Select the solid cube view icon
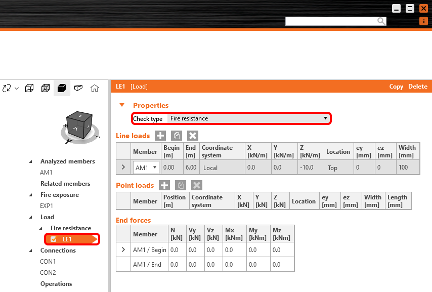 [x=61, y=88]
